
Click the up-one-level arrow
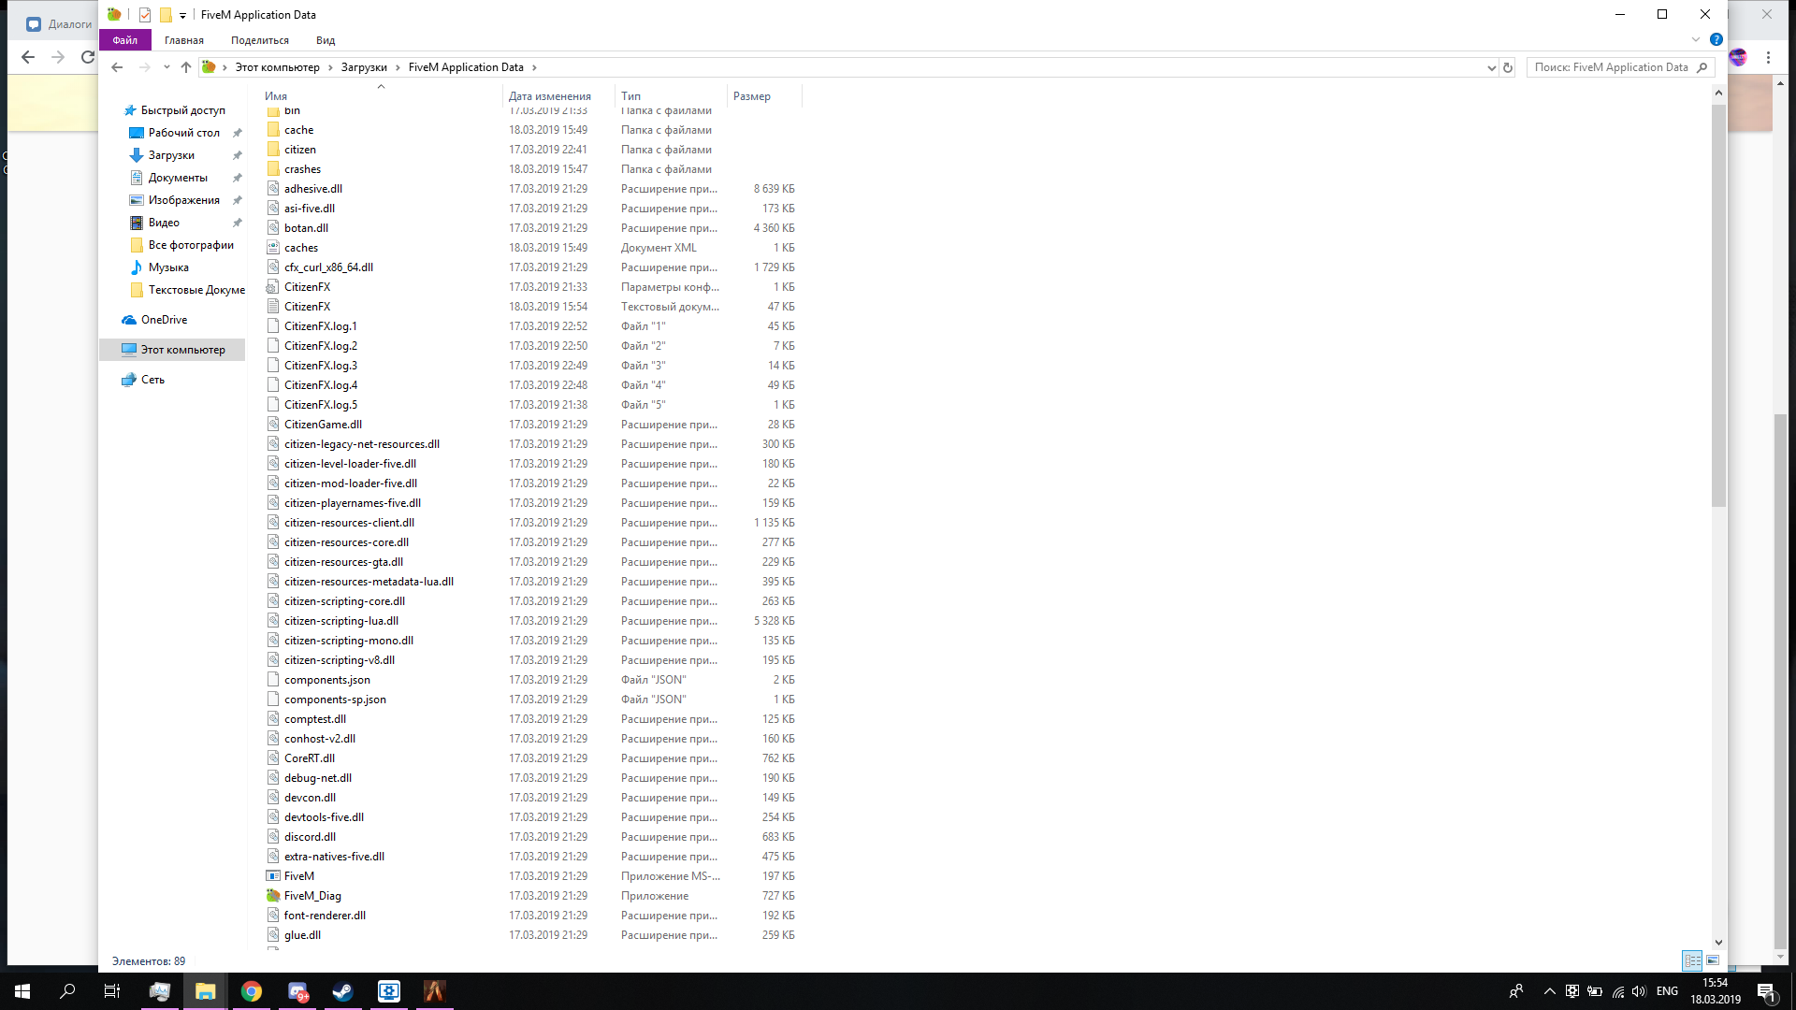pyautogui.click(x=186, y=67)
